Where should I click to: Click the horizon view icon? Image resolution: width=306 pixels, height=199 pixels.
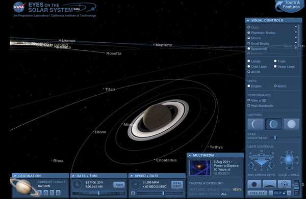[269, 184]
